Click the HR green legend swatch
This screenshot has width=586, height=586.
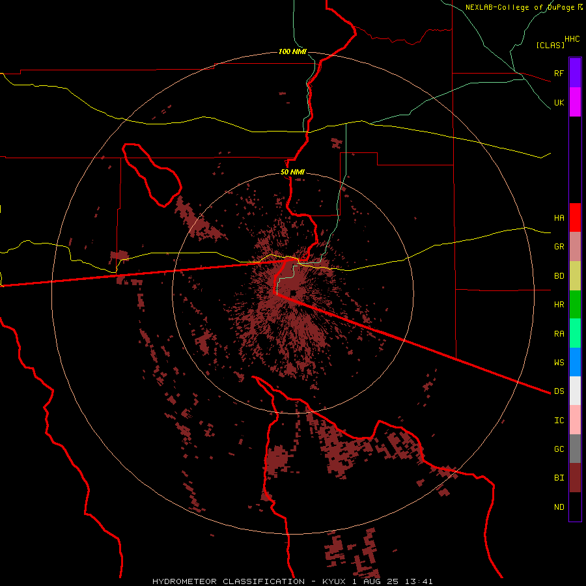point(575,305)
